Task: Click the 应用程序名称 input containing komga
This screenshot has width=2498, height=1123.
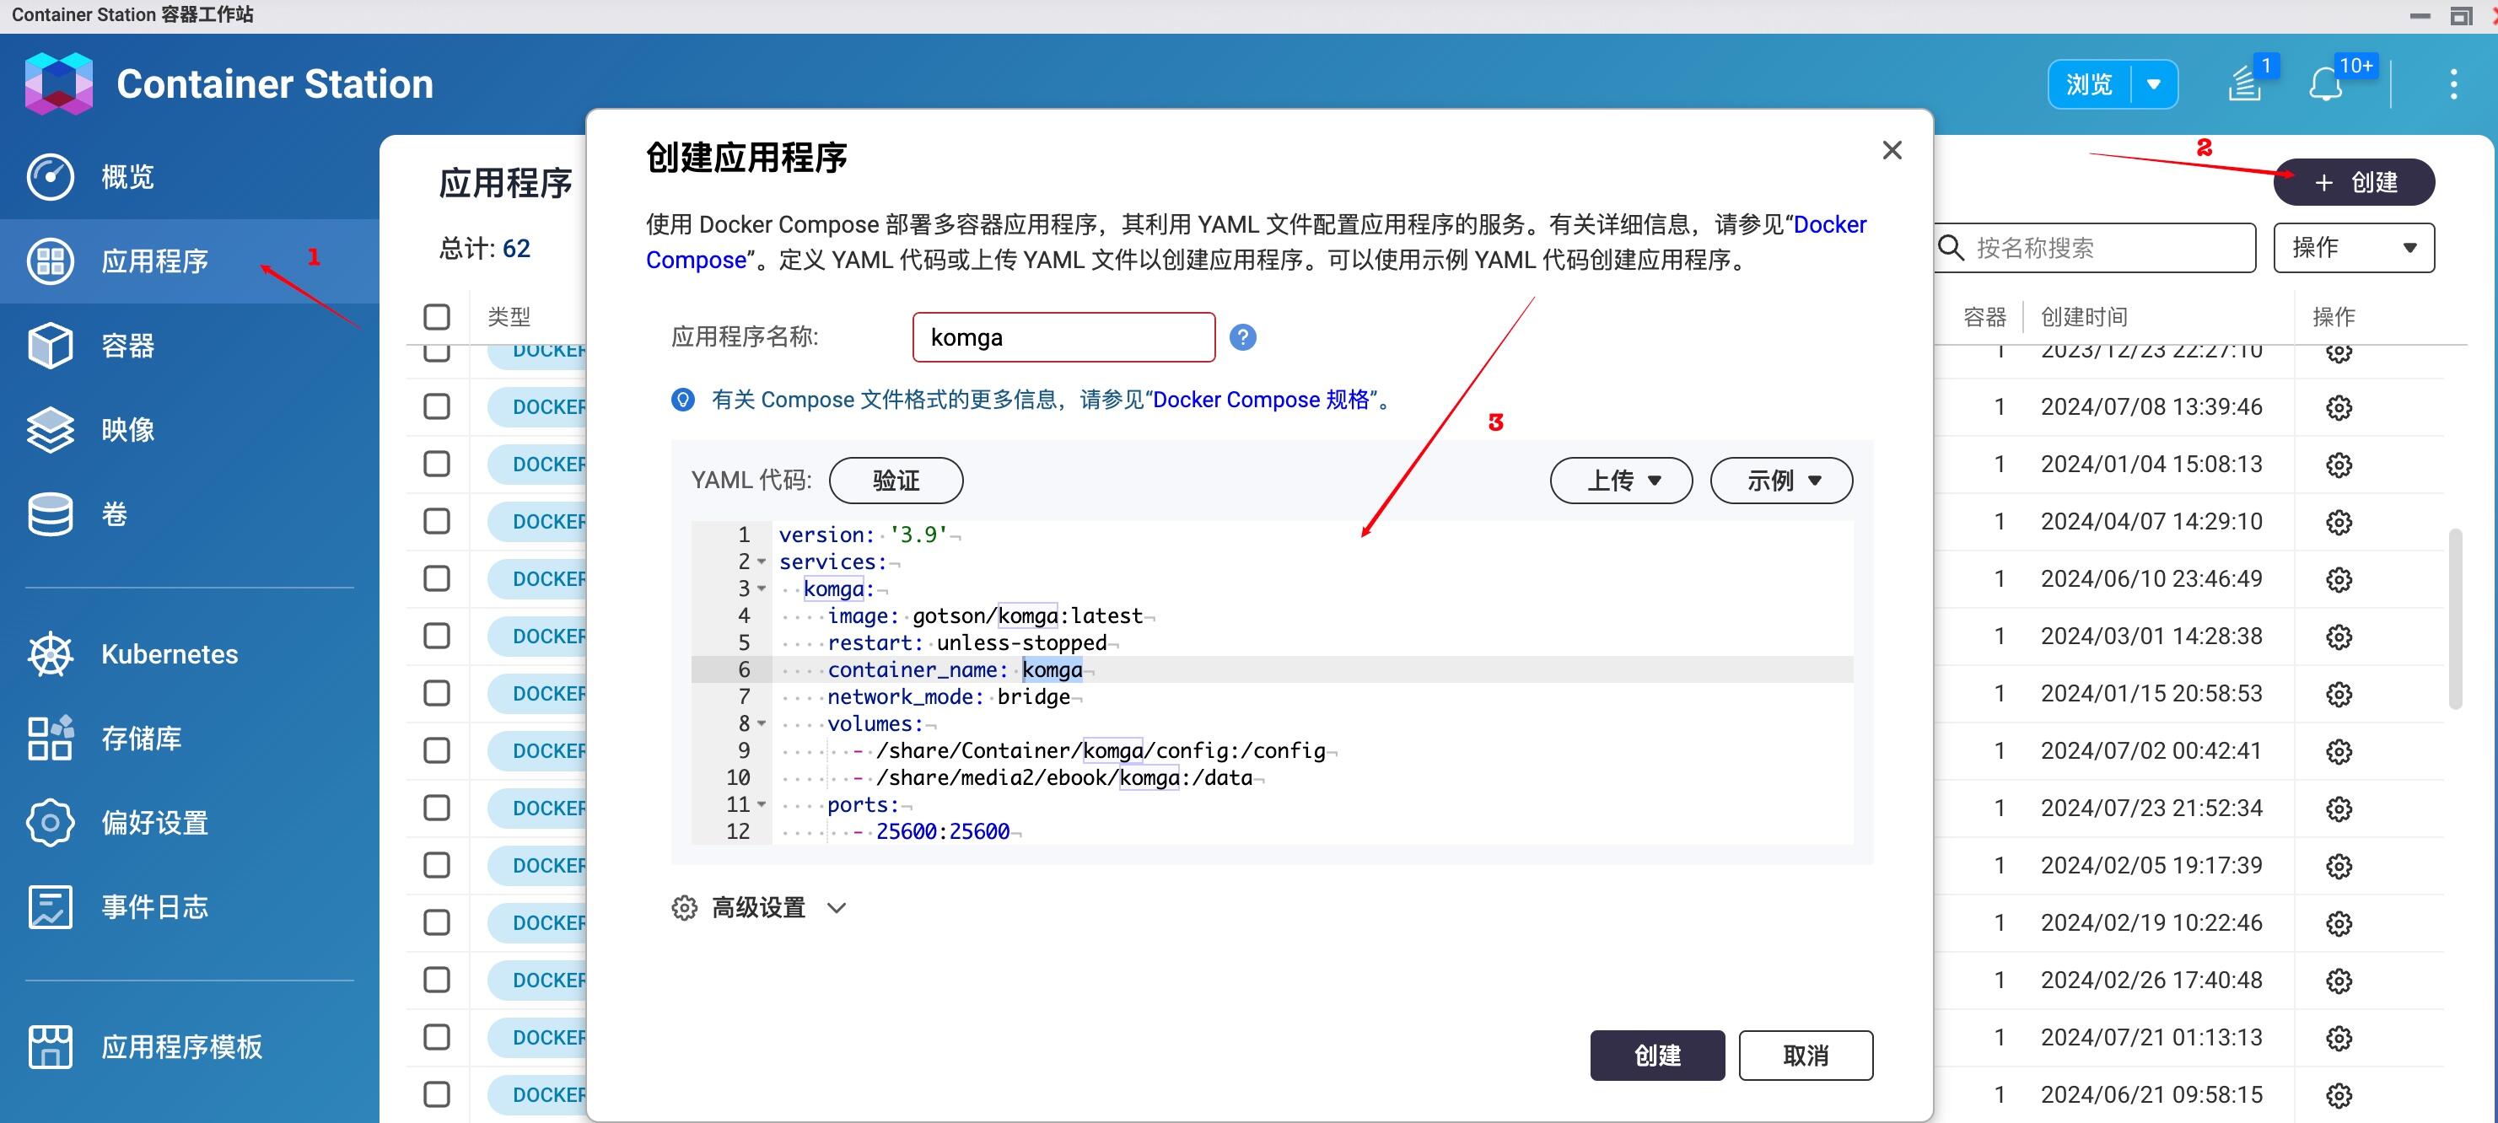Action: pos(1063,337)
